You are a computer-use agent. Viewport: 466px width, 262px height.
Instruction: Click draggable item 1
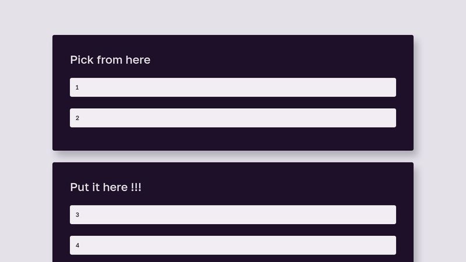coord(233,87)
